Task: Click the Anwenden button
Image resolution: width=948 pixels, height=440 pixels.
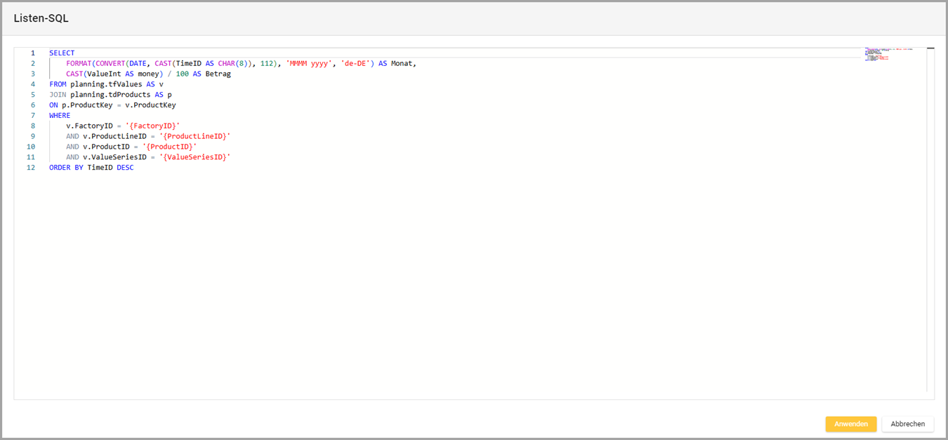Action: (x=850, y=424)
